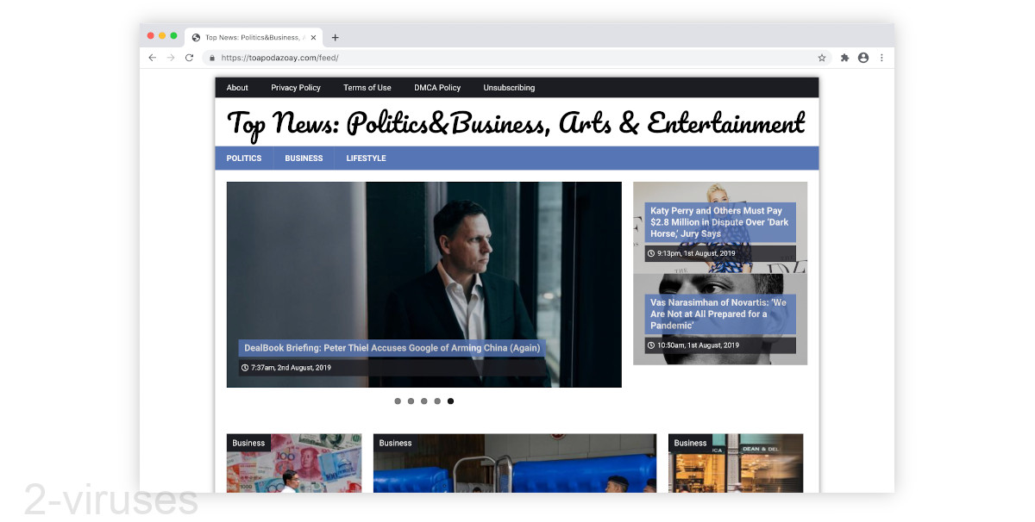Viewport: 1035px width, 522px height.
Task: Click the padlock icon in the address bar
Action: click(x=212, y=58)
